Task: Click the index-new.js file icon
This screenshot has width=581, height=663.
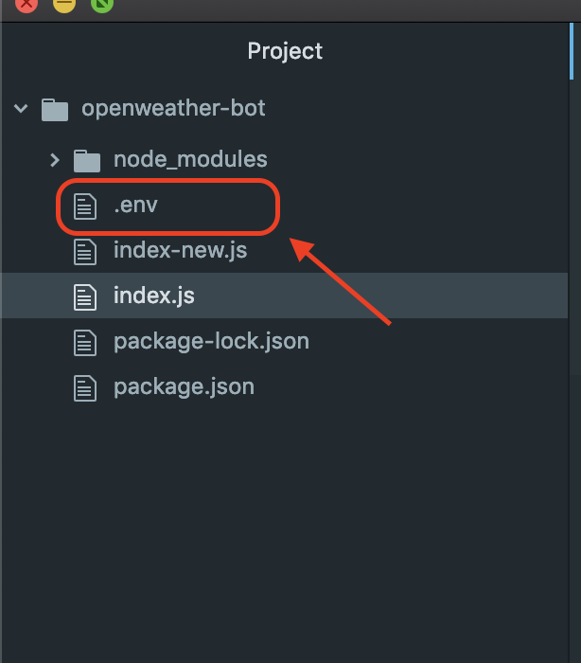Action: pos(86,251)
